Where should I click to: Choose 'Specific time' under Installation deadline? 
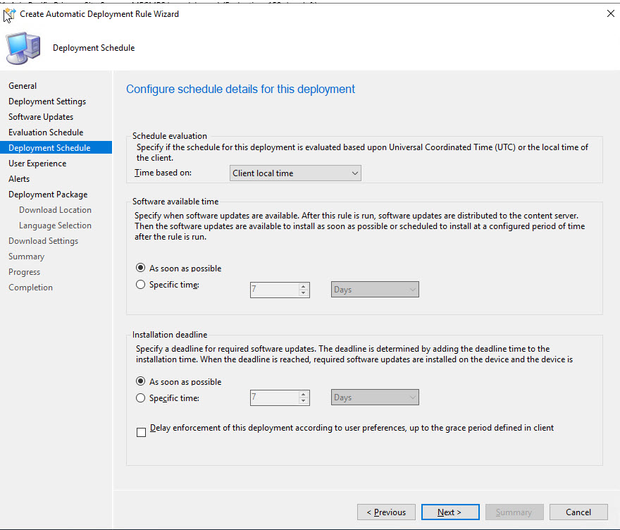[x=141, y=398]
